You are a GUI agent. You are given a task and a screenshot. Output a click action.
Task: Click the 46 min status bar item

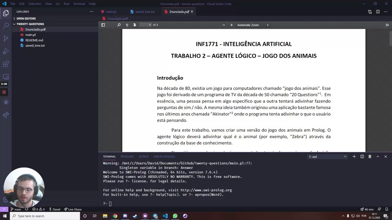point(367,209)
